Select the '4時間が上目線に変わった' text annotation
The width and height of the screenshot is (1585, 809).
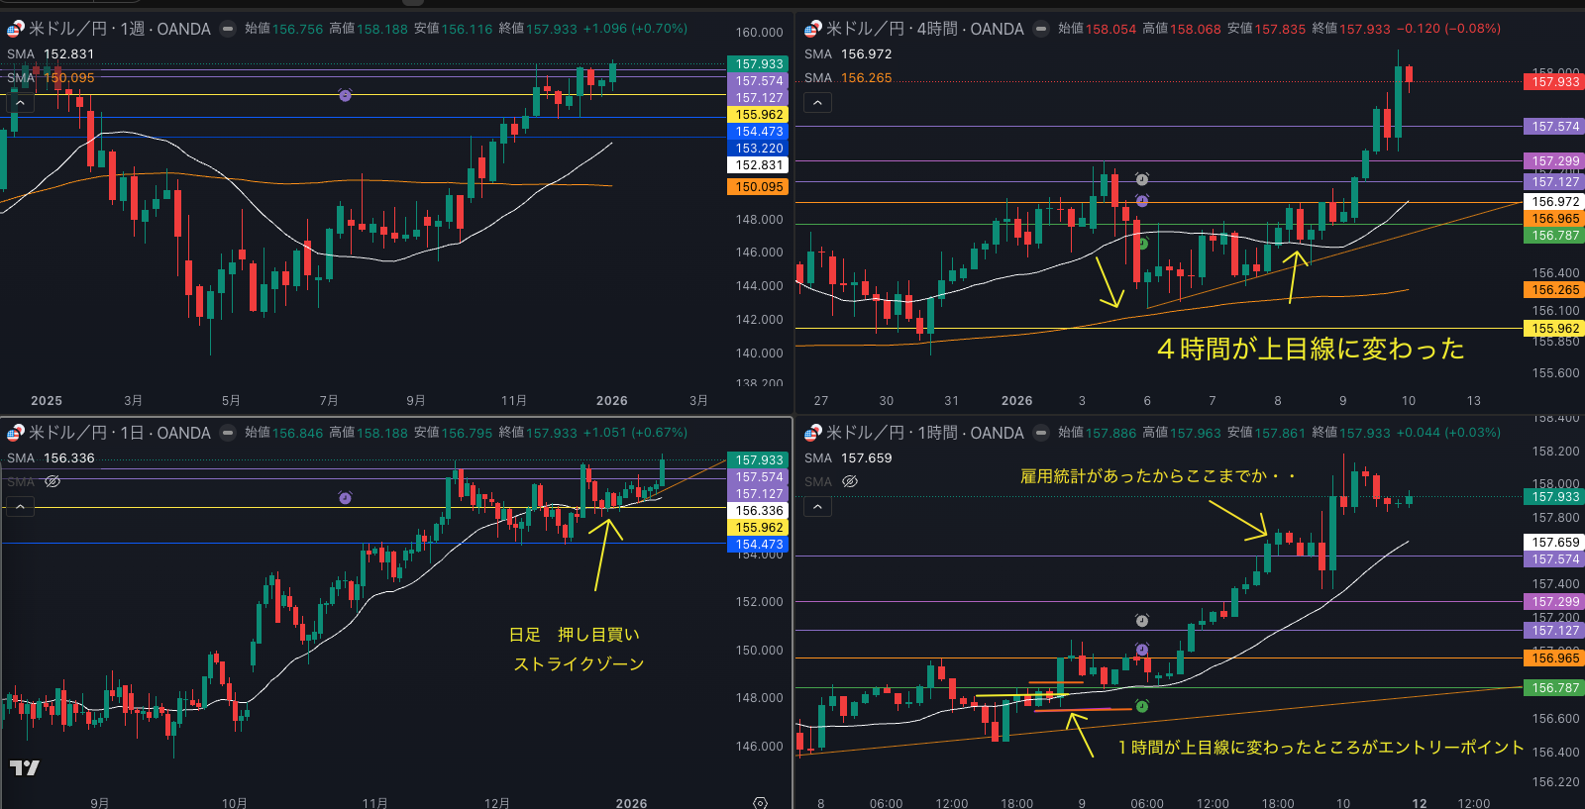[x=1310, y=349]
